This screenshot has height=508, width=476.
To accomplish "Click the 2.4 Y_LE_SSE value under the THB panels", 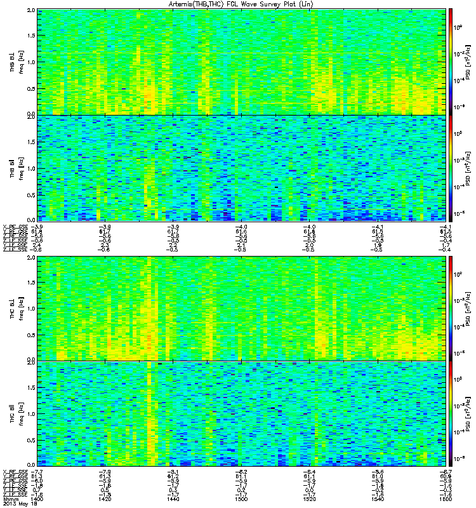I will pyautogui.click(x=37, y=245).
